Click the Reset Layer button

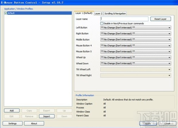click(160, 19)
